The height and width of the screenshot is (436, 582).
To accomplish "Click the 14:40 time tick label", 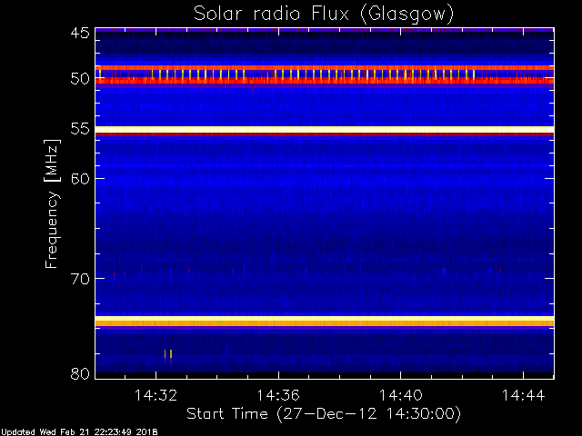I will (x=400, y=395).
